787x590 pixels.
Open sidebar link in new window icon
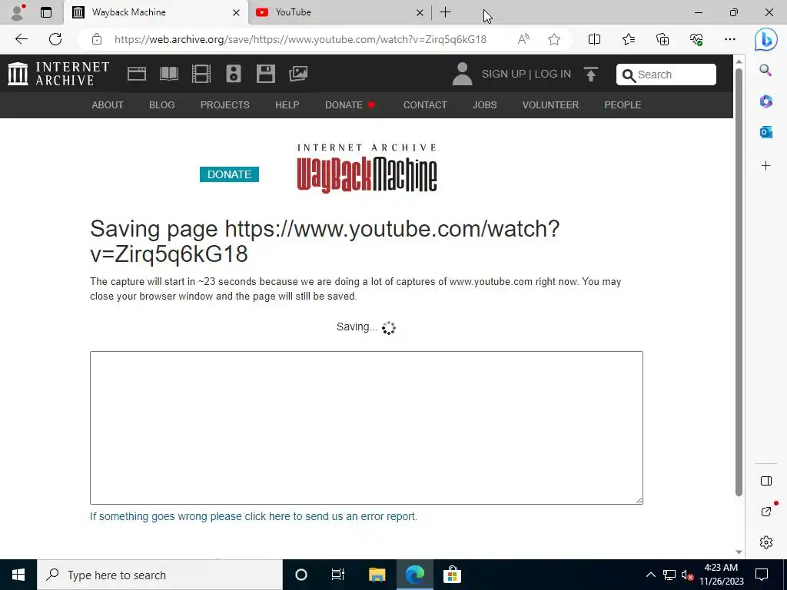click(766, 511)
